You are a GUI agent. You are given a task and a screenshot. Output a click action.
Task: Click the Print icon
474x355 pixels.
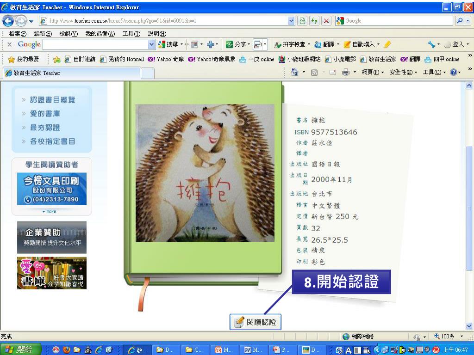[345, 73]
